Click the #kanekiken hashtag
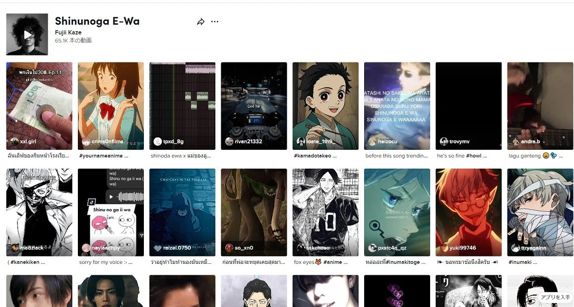Viewport: 574px width, 307px height. click(24, 262)
